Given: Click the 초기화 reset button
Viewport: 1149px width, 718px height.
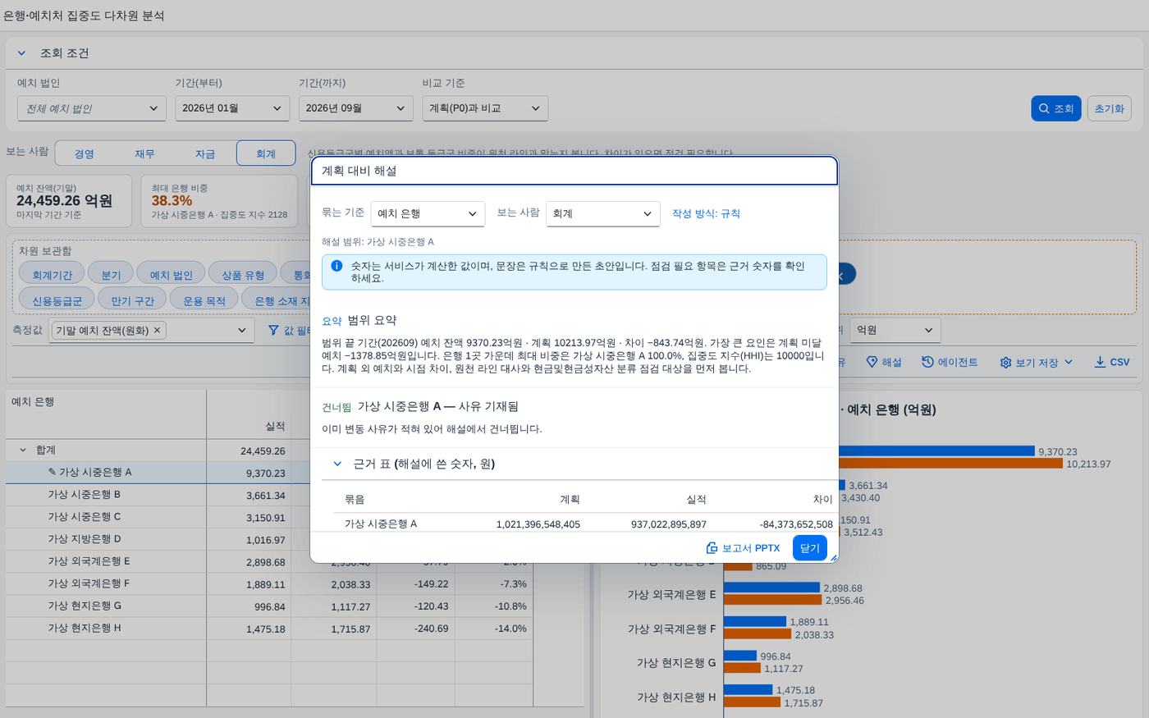Looking at the screenshot, I should coord(1109,108).
